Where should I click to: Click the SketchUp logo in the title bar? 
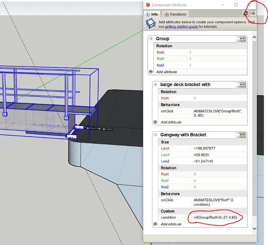pyautogui.click(x=148, y=5)
